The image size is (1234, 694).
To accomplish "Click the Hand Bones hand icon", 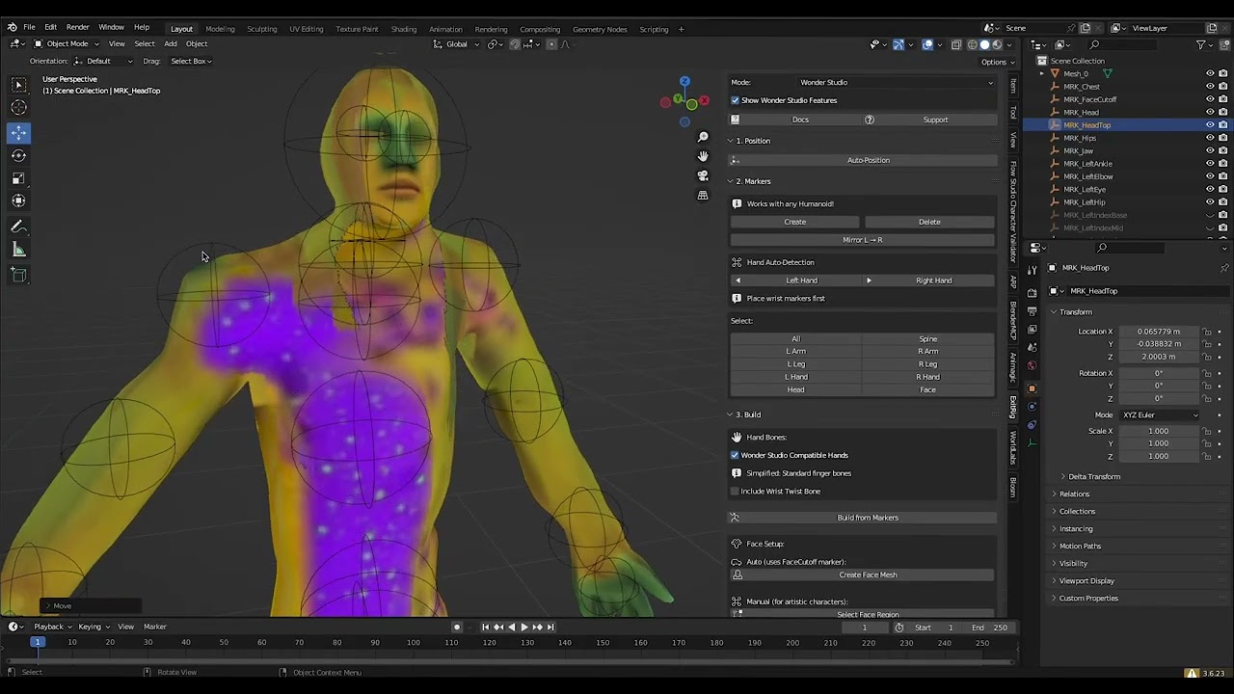I will (737, 438).
